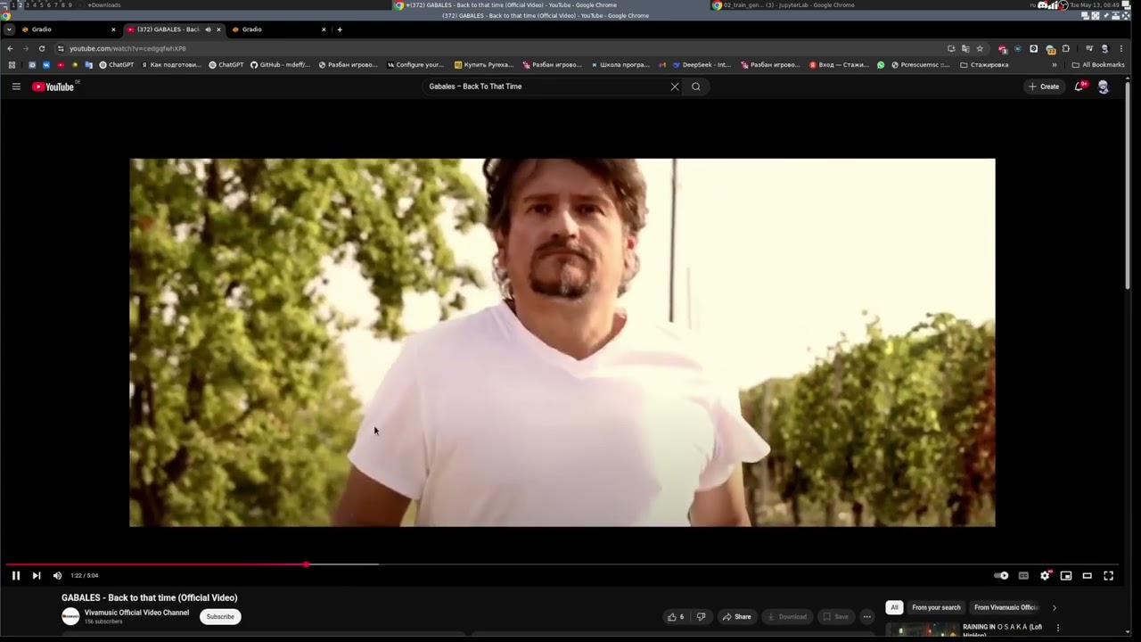Screen dimensions: 1141x642
Task: Enter full screen mode
Action: pyautogui.click(x=1108, y=575)
